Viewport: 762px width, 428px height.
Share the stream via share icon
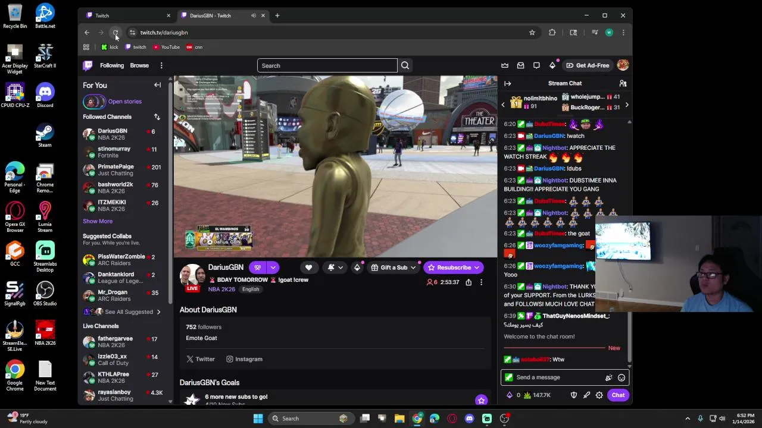click(x=469, y=282)
